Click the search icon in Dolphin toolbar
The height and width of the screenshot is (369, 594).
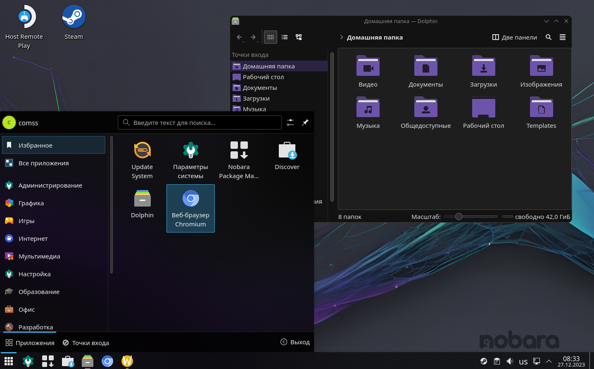(x=549, y=37)
